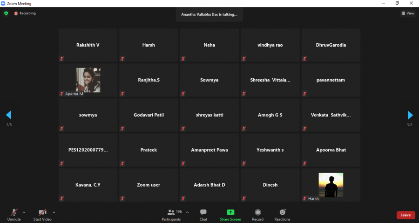Screen dimensions: 419x223
Task: Open the View layout menu
Action: point(408,14)
